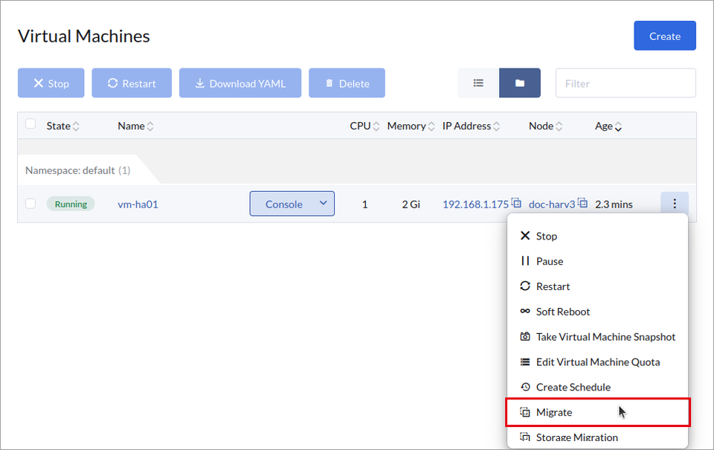Sort table by Name column
Image resolution: width=714 pixels, height=450 pixels.
(x=135, y=126)
